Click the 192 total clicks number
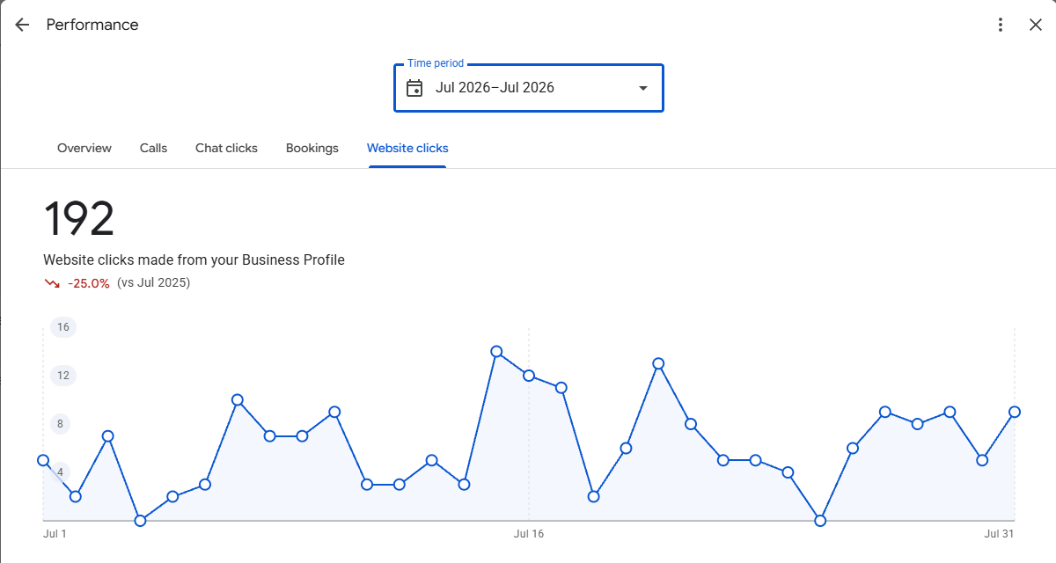Viewport: 1056px width, 563px height. [x=79, y=218]
